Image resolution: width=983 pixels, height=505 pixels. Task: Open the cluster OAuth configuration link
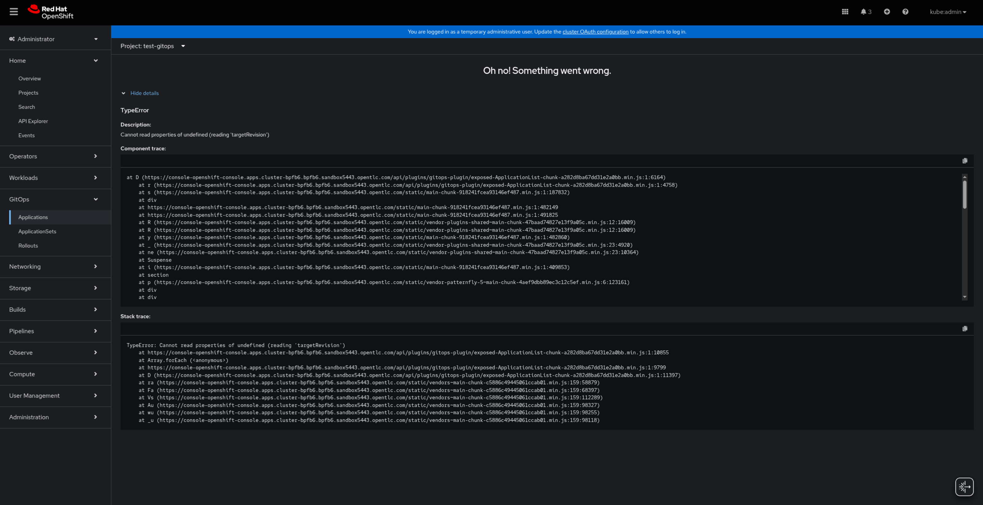[595, 32]
